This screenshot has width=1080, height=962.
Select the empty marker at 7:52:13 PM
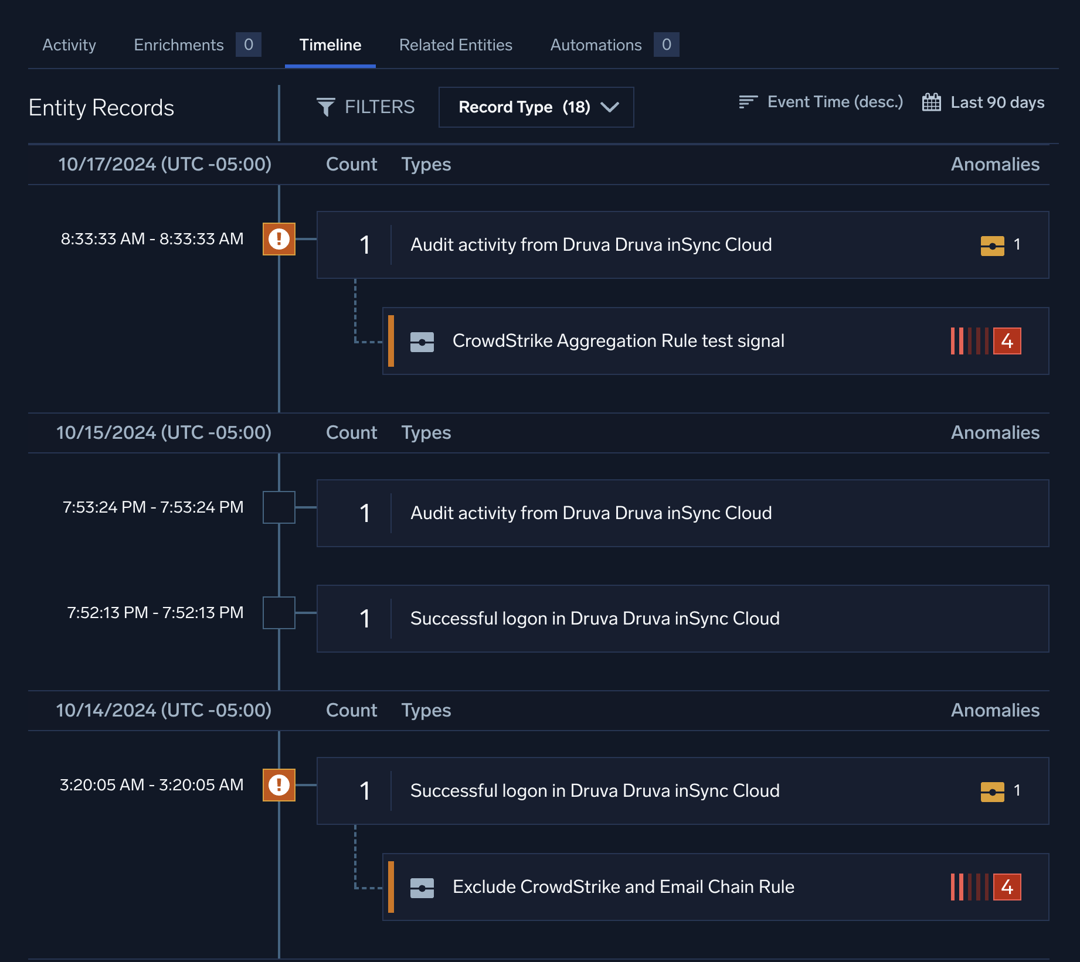tap(279, 613)
